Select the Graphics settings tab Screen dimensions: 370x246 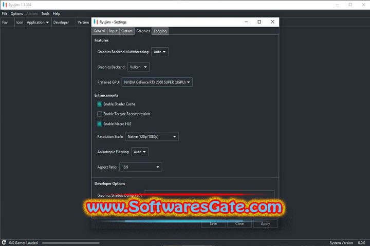click(143, 31)
